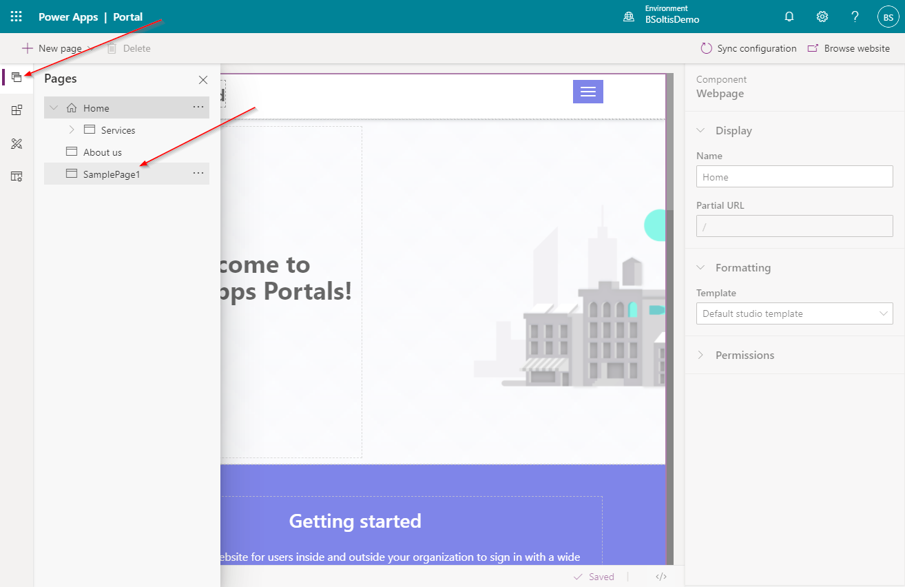Click the Portal settings icon in sidebar
The image size is (905, 587).
[x=16, y=176]
